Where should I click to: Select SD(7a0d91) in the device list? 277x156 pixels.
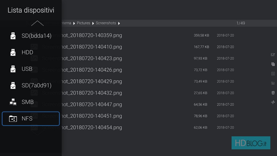tap(36, 86)
